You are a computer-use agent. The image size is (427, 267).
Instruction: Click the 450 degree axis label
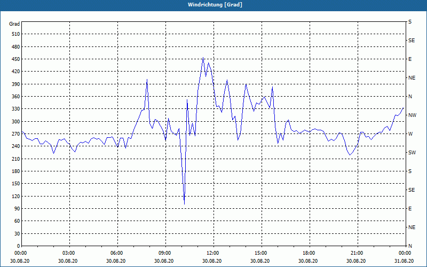[x=15, y=59]
